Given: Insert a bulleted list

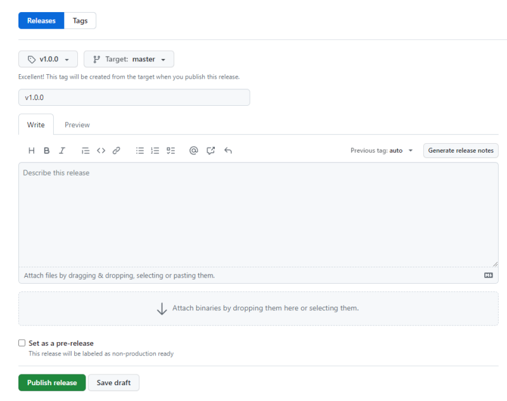Looking at the screenshot, I should click(x=140, y=151).
